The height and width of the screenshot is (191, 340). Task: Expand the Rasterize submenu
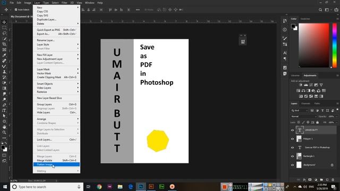[57, 92]
